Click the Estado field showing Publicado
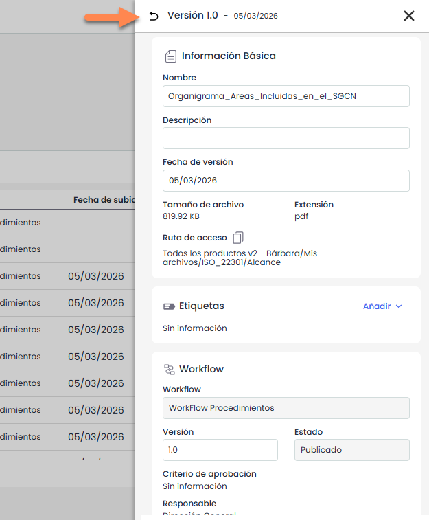 pyautogui.click(x=351, y=450)
